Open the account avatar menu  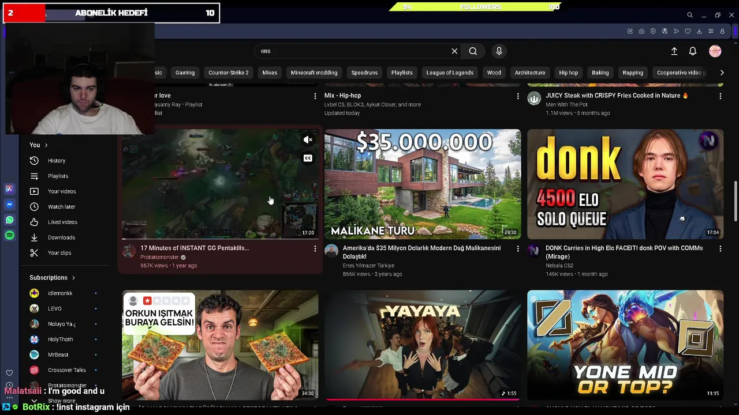[715, 51]
